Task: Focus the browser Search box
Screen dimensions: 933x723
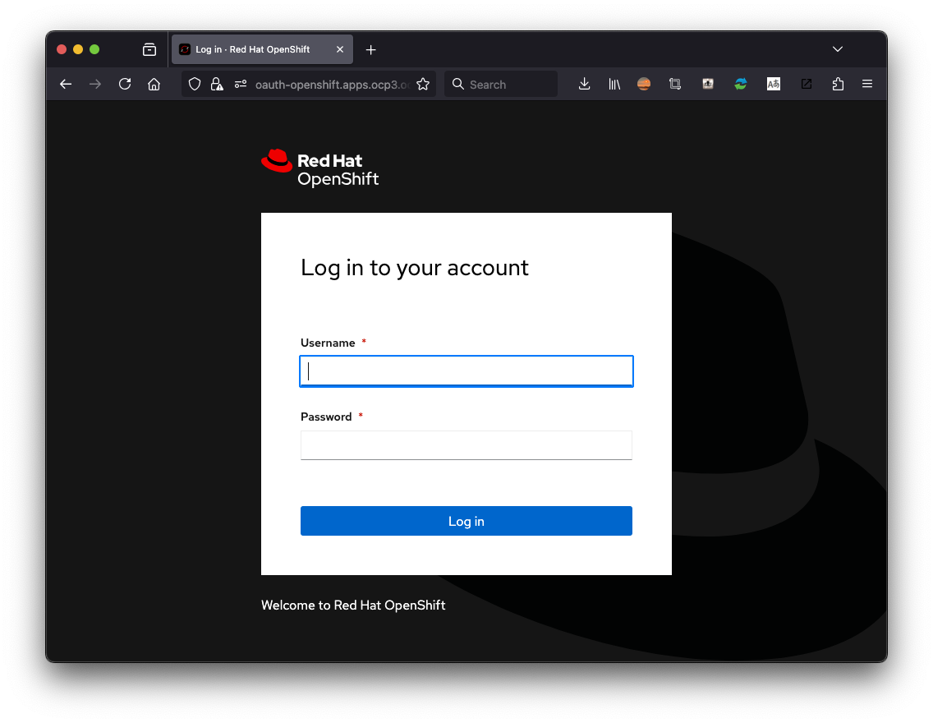Action: (501, 85)
